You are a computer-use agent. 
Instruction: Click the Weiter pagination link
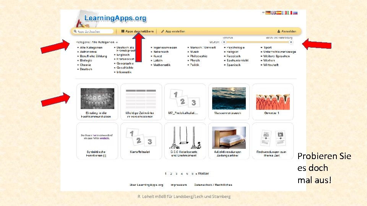pyautogui.click(x=203, y=174)
